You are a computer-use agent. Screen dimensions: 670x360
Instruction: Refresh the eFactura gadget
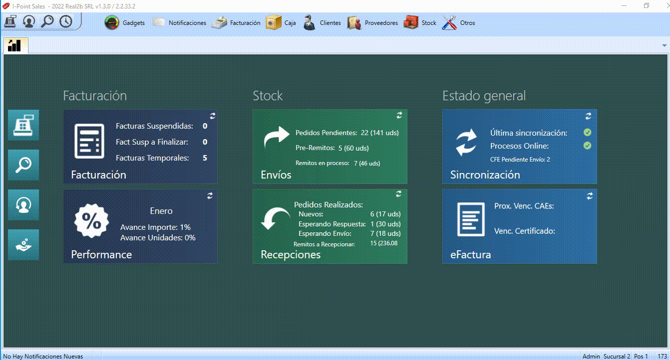[x=590, y=196]
